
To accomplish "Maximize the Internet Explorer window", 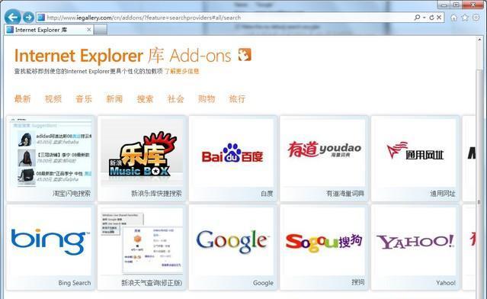I will [x=456, y=5].
